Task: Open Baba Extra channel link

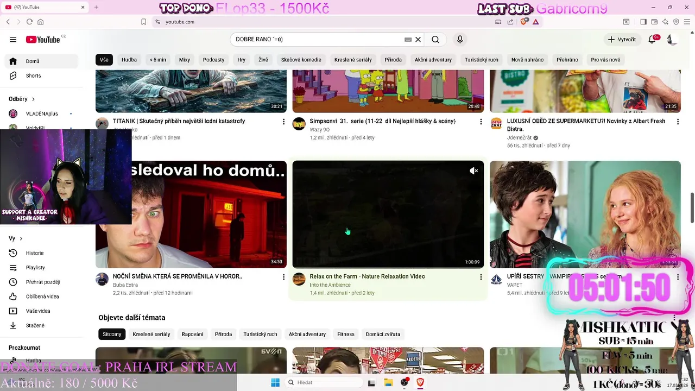Action: tap(125, 285)
